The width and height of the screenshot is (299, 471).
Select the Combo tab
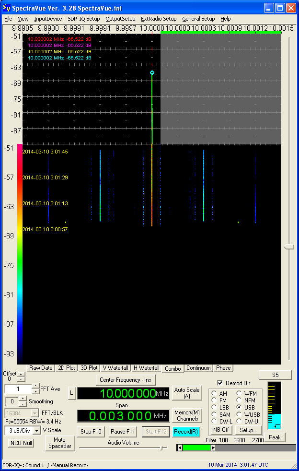pos(172,368)
